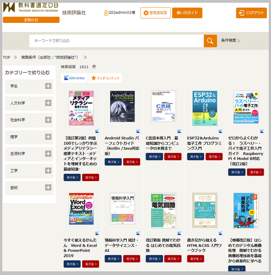The image size is (271, 275).
Task: Click the G02admin01 user account icon
Action: (x=106, y=13)
